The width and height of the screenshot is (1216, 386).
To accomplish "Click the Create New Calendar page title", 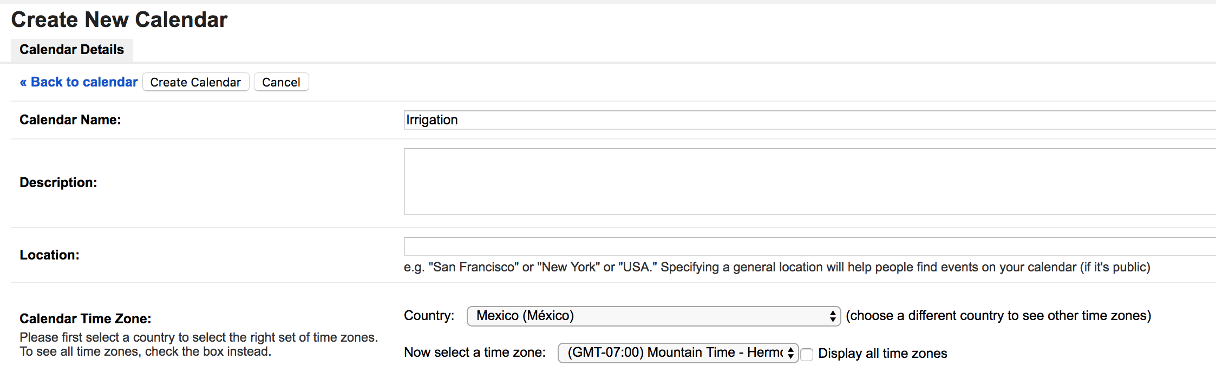I will point(119,20).
